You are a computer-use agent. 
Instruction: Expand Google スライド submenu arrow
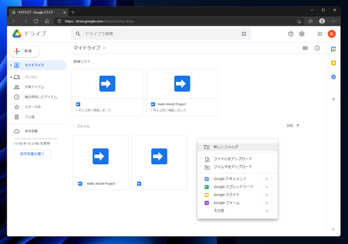tap(267, 195)
